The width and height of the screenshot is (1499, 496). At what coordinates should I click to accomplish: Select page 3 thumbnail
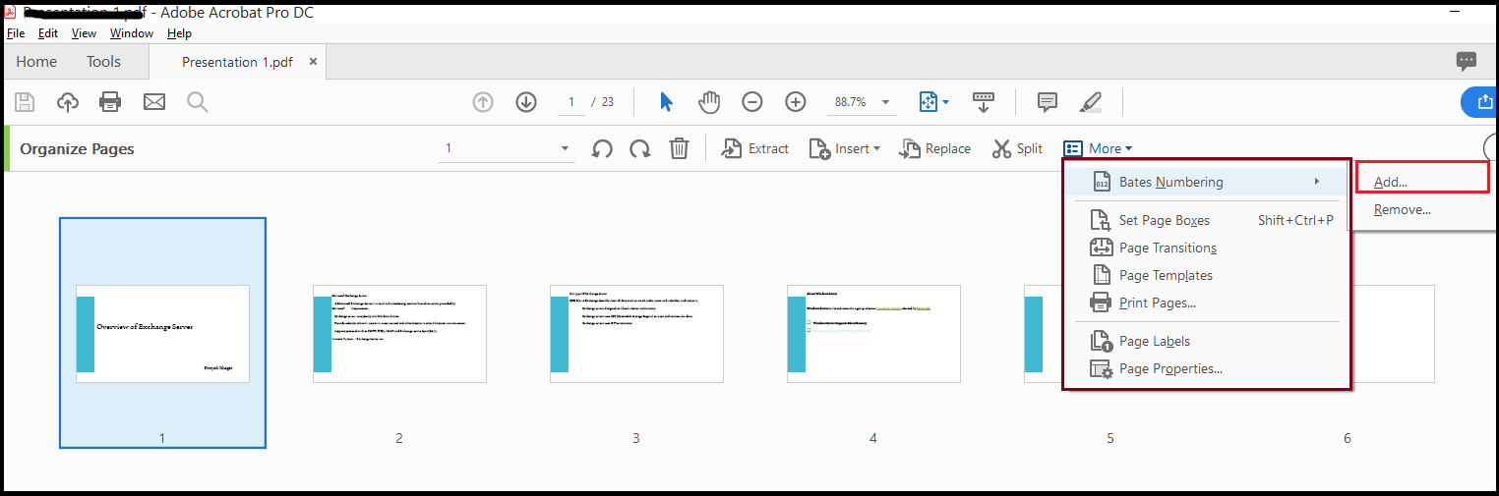pyautogui.click(x=636, y=333)
